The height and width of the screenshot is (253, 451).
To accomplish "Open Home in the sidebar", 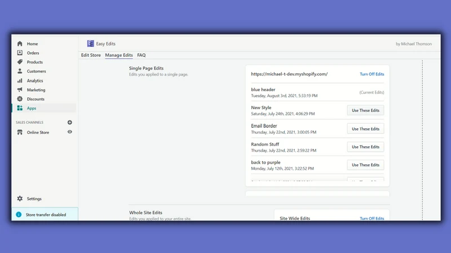I will [32, 44].
